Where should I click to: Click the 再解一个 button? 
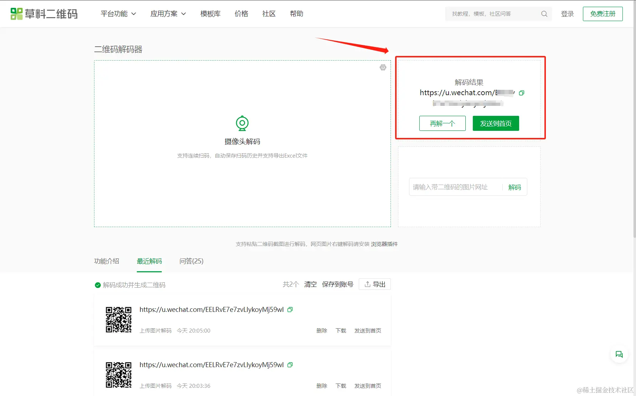click(442, 123)
